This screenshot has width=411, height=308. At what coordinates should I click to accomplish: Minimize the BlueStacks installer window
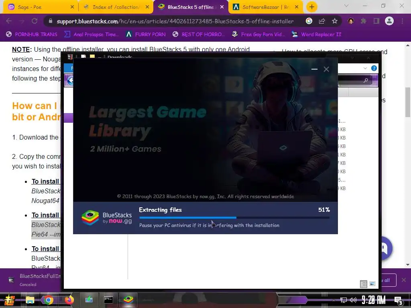click(314, 69)
